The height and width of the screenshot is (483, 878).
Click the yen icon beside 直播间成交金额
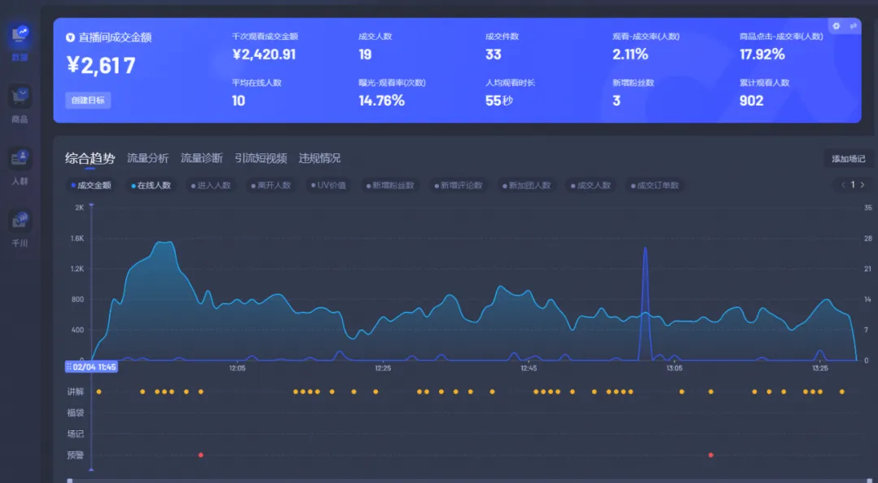coord(71,37)
